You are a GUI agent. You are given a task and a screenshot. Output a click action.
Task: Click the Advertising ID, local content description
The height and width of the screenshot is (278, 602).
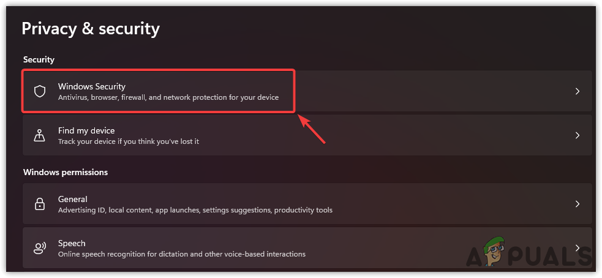point(195,210)
